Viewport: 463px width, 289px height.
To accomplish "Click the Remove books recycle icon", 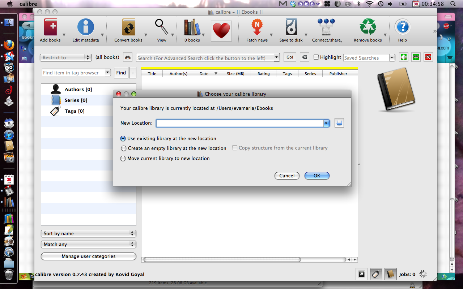I will 368,27.
